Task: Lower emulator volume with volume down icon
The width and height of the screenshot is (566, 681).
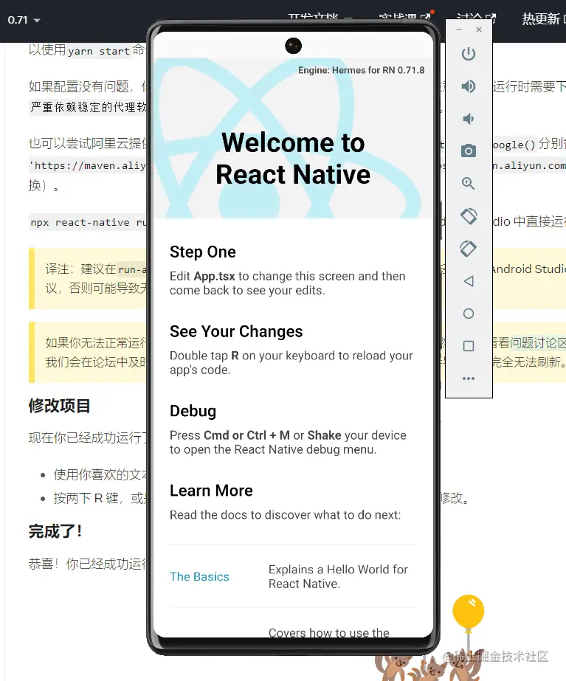Action: [469, 119]
